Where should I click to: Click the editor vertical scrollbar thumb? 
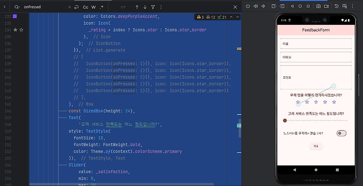click(x=240, y=128)
